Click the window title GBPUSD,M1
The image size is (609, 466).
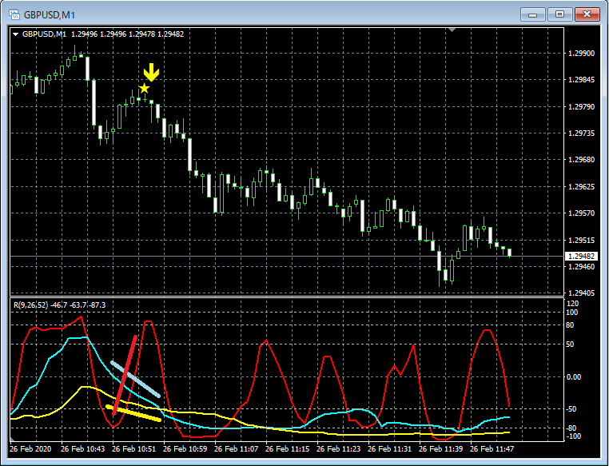50,15
